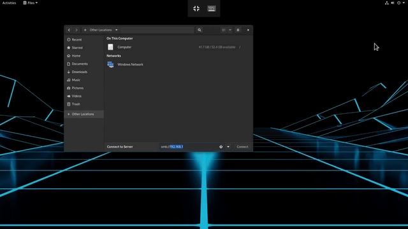Click the network status icon in top bar
The width and height of the screenshot is (408, 229).
tap(387, 3)
